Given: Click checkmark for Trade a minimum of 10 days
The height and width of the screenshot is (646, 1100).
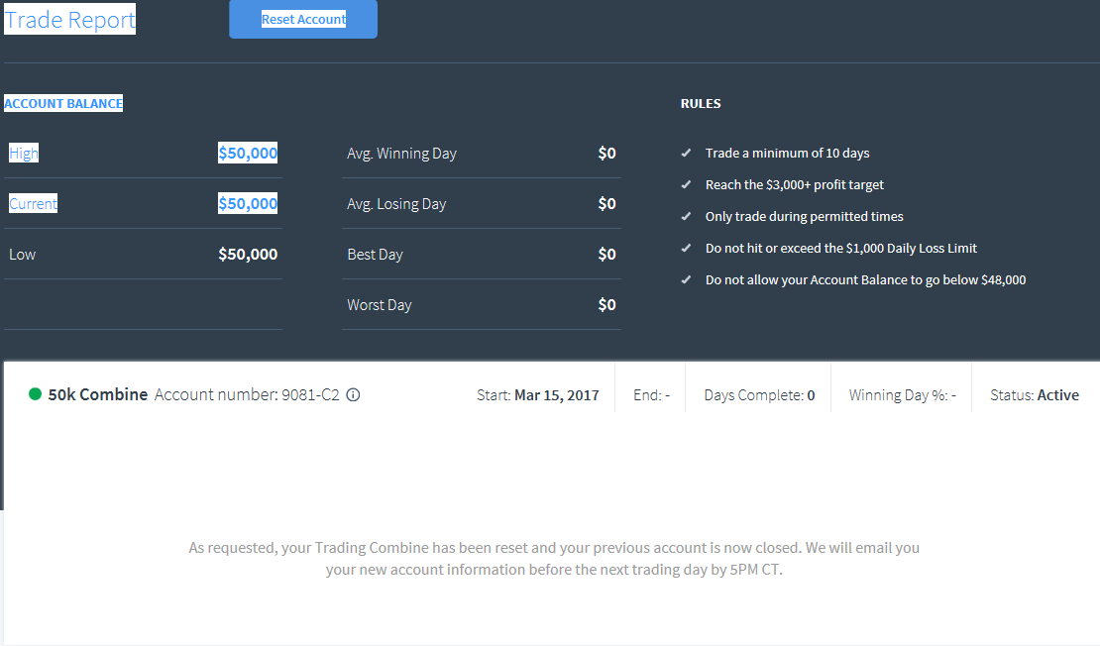Looking at the screenshot, I should pyautogui.click(x=686, y=153).
